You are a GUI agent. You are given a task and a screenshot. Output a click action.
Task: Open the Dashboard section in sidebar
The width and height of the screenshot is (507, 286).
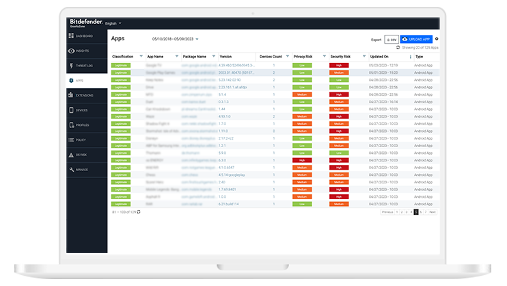coord(84,36)
